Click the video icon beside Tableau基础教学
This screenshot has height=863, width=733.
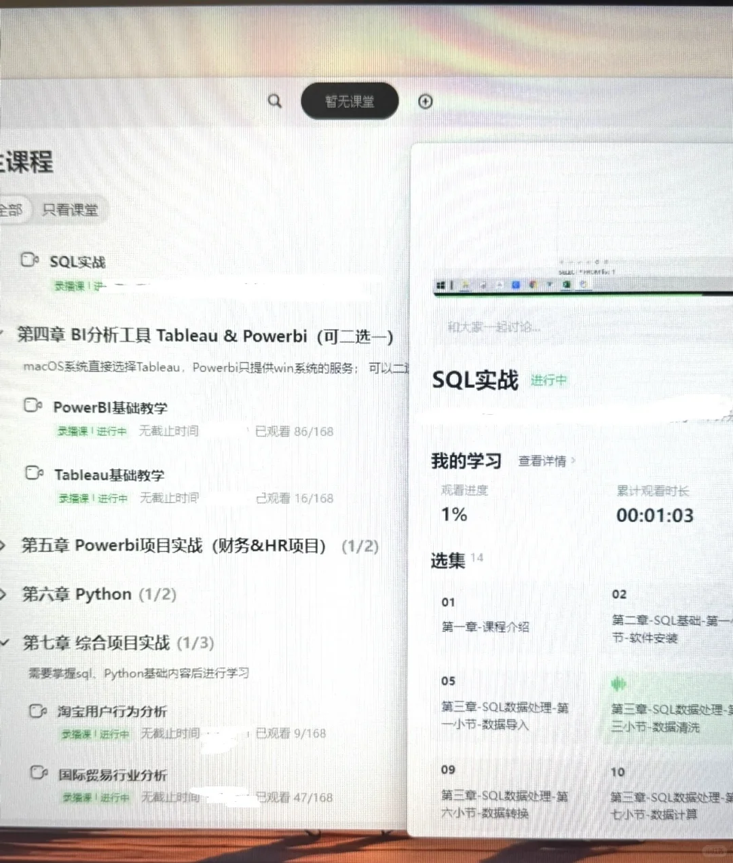35,473
